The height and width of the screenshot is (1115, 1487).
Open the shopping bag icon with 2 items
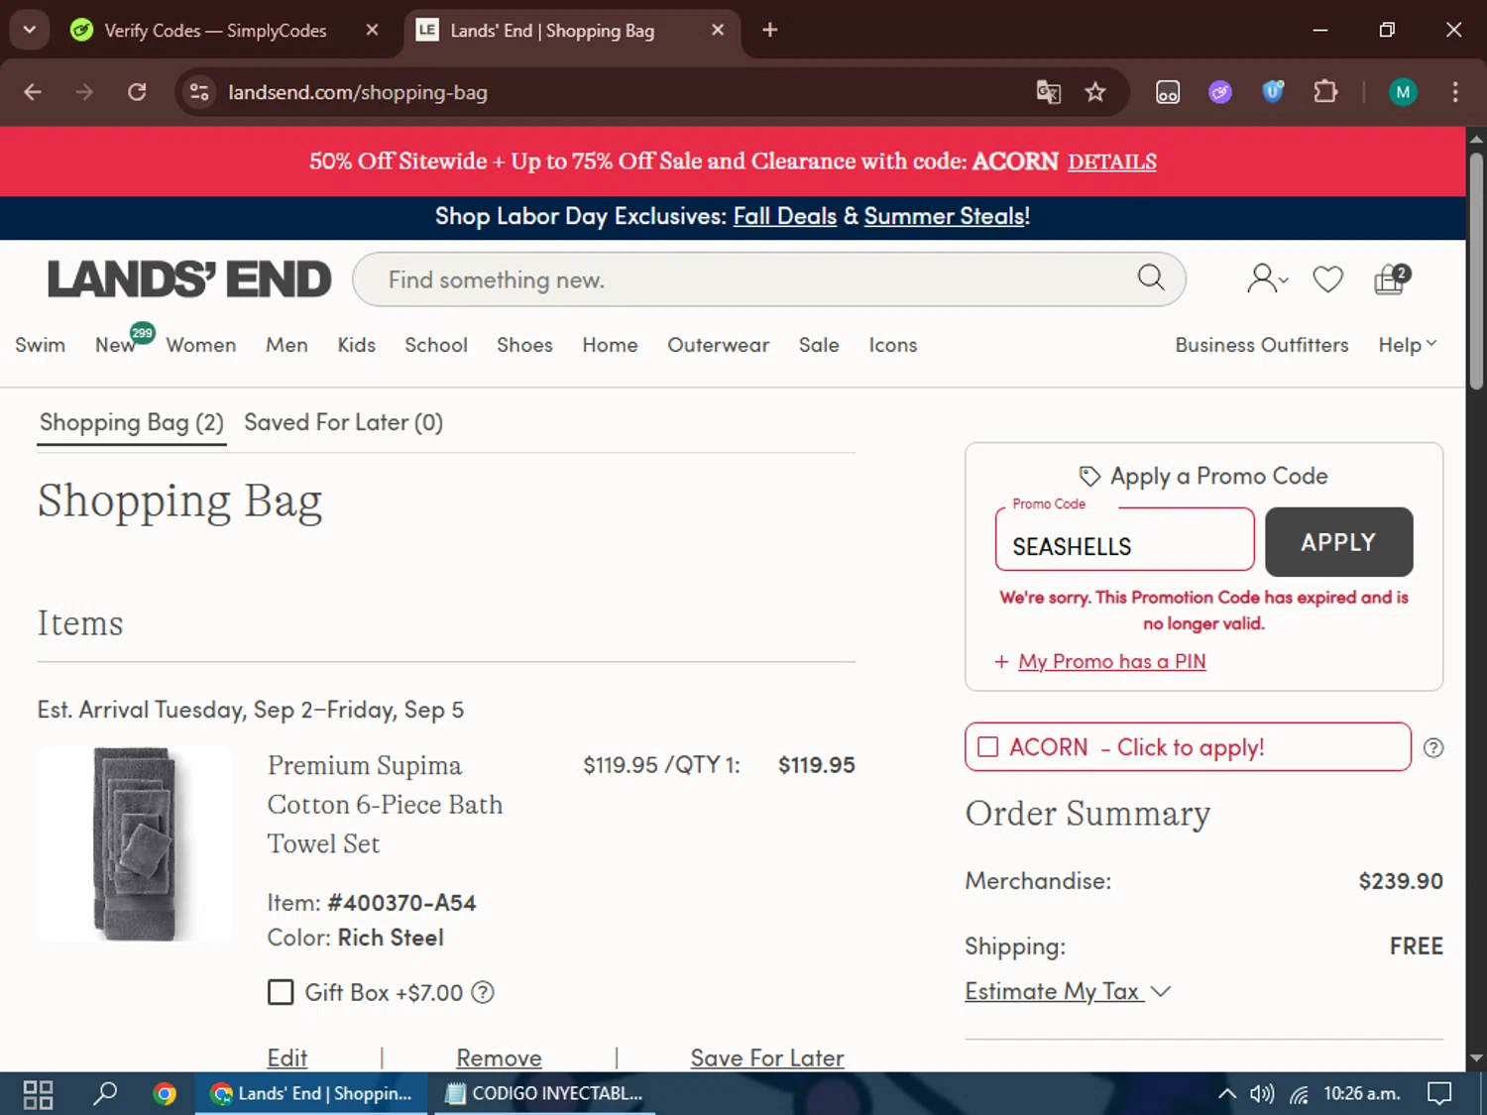(x=1391, y=279)
